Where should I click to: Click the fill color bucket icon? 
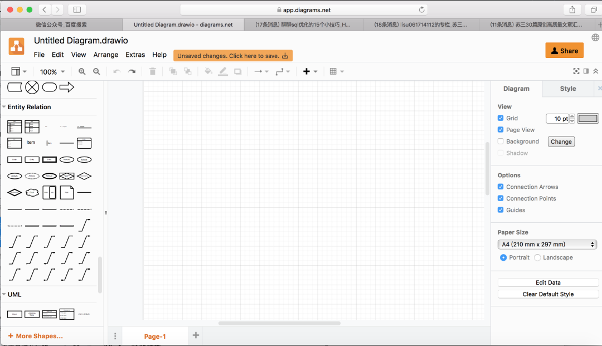tap(208, 71)
